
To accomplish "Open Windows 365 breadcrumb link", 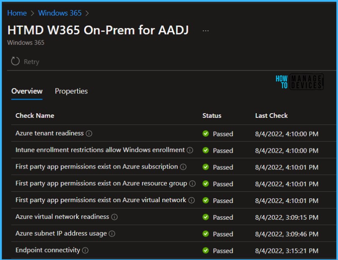I will (60, 13).
